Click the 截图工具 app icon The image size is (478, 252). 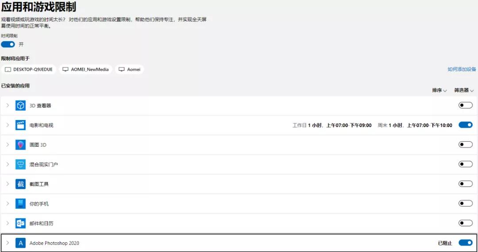coord(20,184)
